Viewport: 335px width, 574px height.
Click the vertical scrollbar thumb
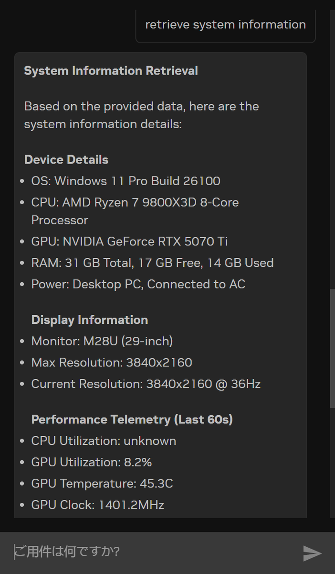pyautogui.click(x=332, y=348)
